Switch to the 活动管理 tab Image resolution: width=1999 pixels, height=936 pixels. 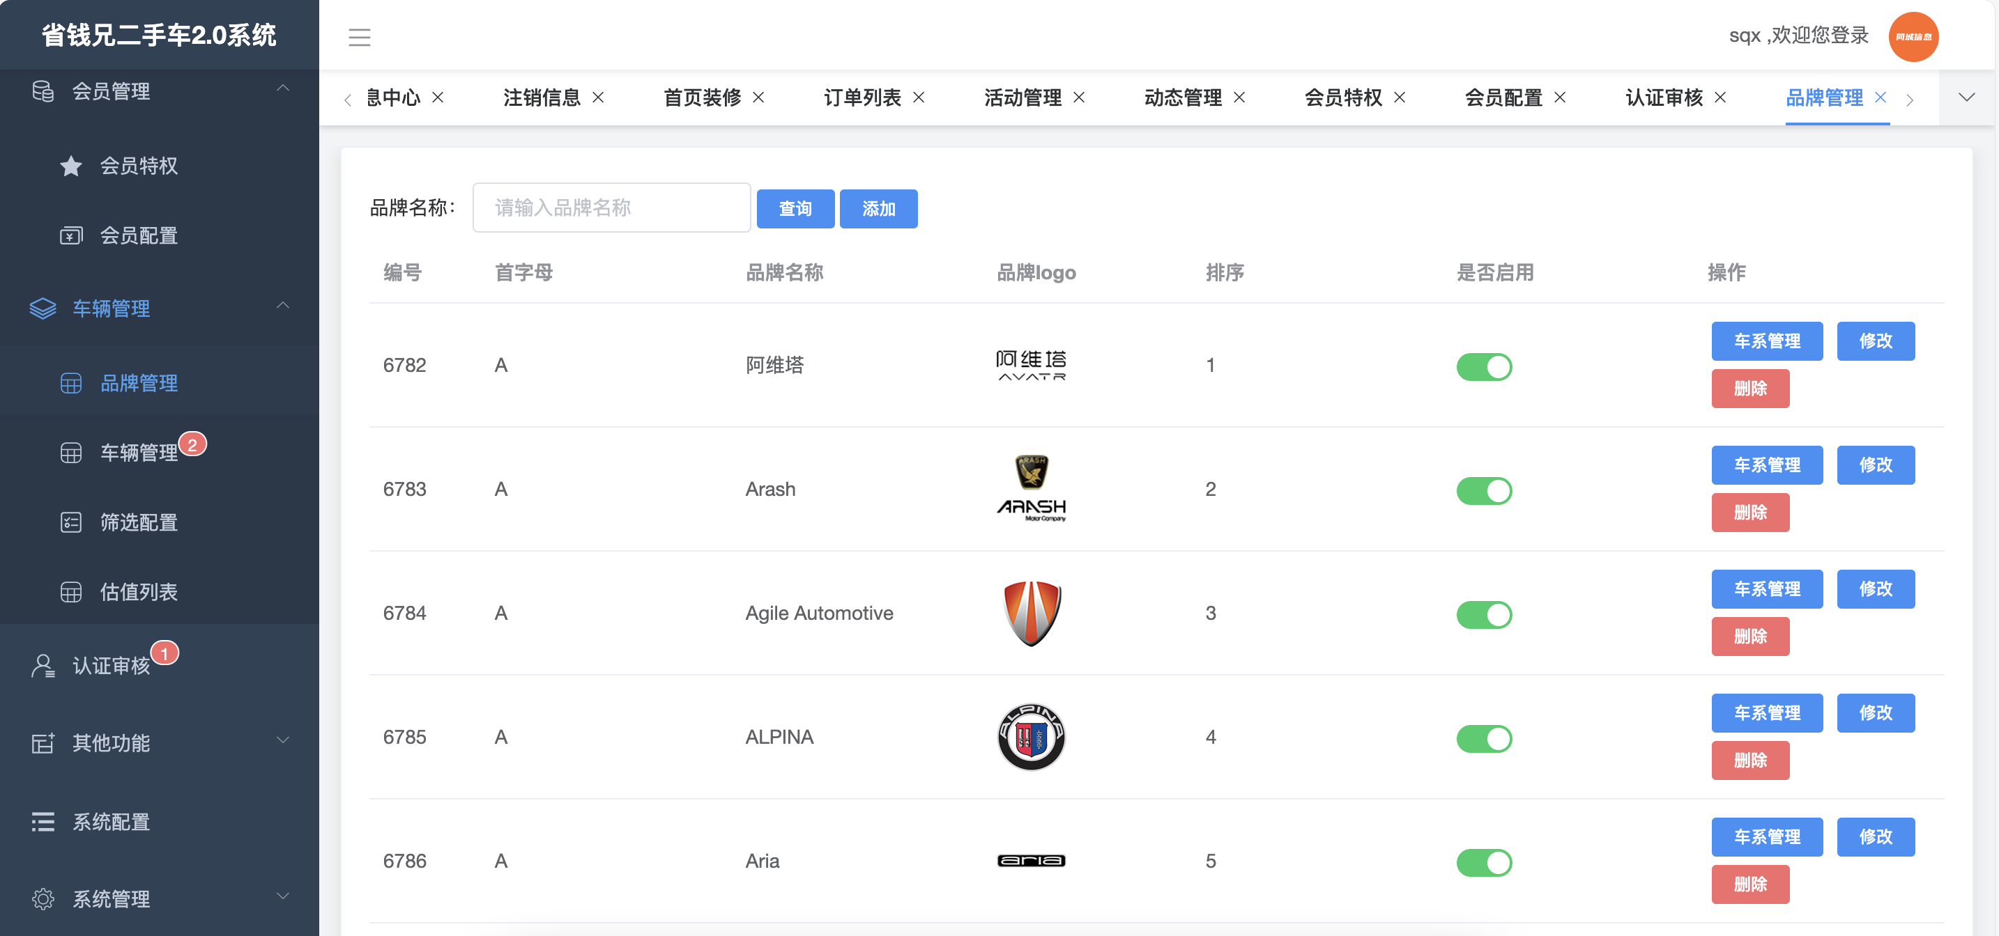pos(1023,97)
